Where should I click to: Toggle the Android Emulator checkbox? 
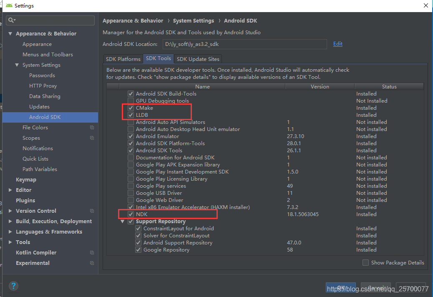click(x=131, y=136)
